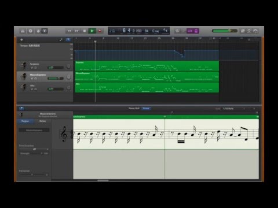
Task: Solo the Soprano track with headphone icon
Action: 35,68
